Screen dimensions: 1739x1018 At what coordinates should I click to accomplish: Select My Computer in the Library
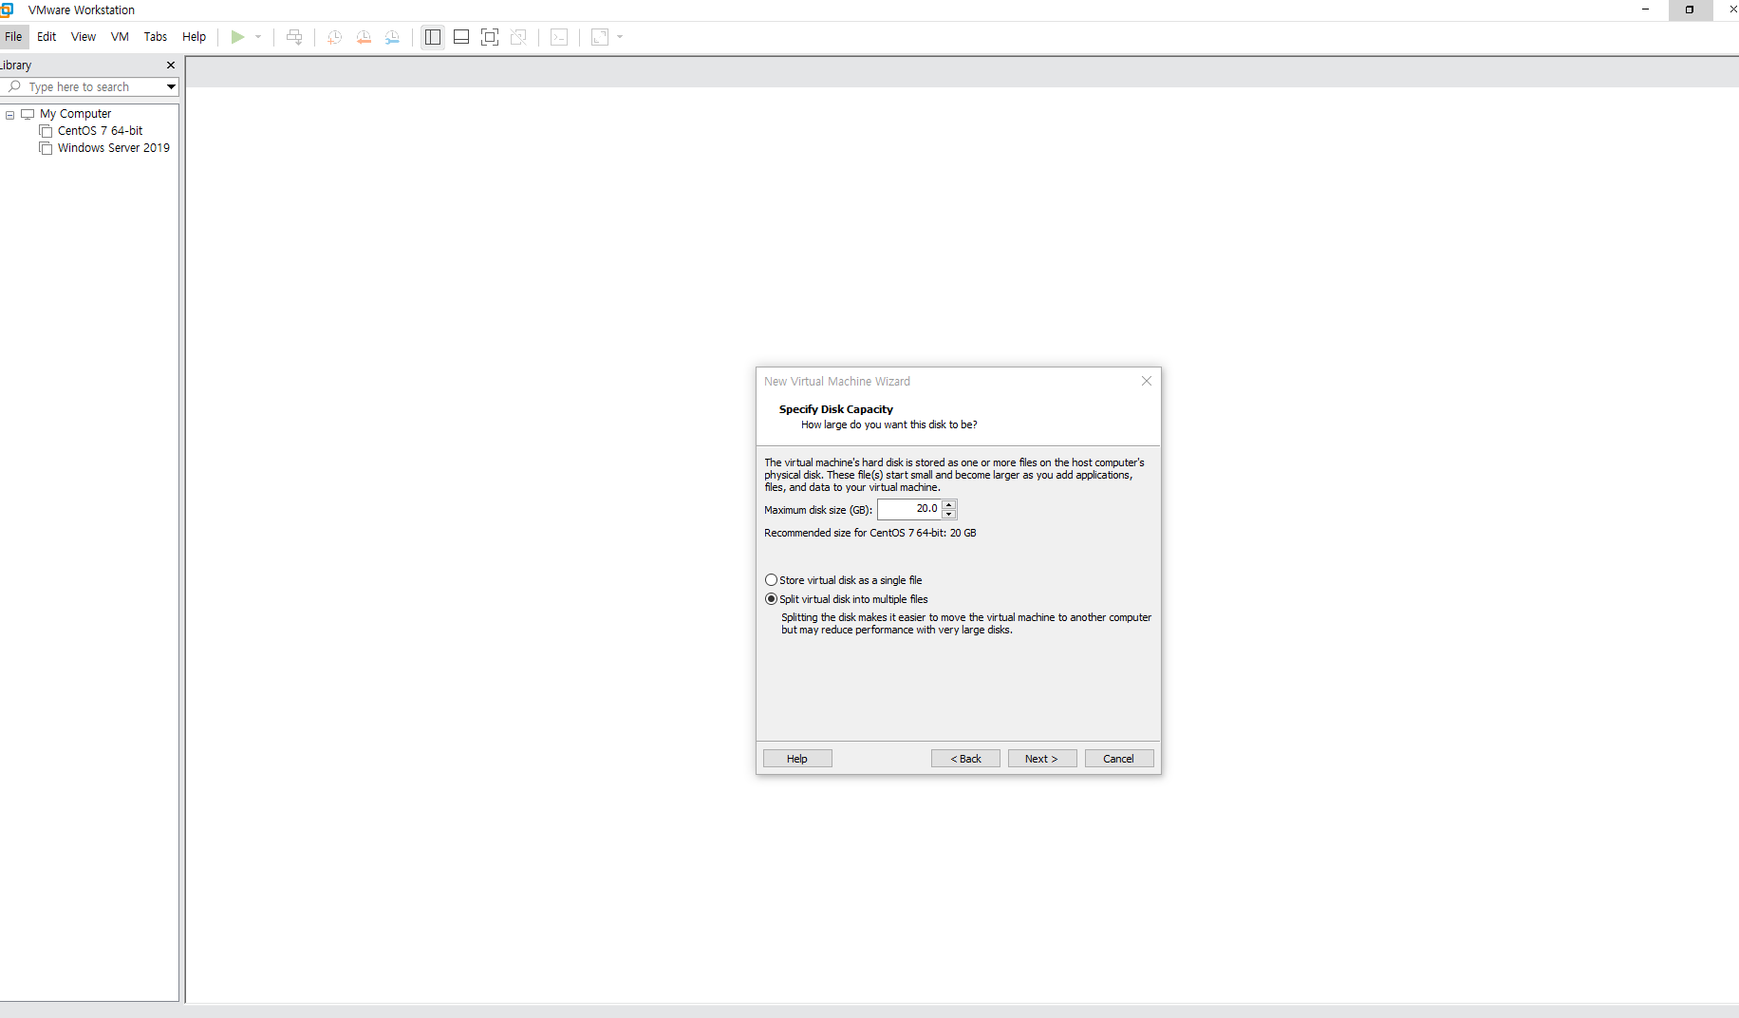75,114
